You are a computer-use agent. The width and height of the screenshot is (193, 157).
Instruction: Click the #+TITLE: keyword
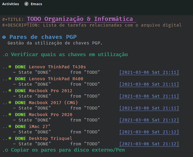(13, 20)
